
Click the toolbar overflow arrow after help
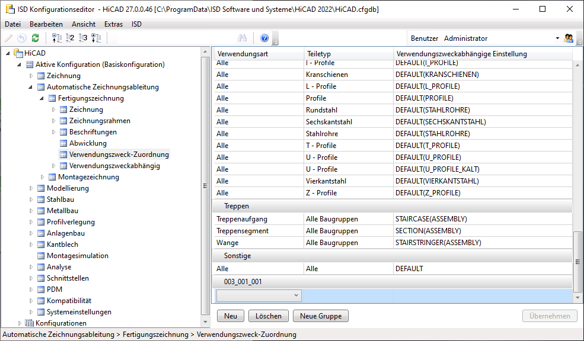click(276, 38)
